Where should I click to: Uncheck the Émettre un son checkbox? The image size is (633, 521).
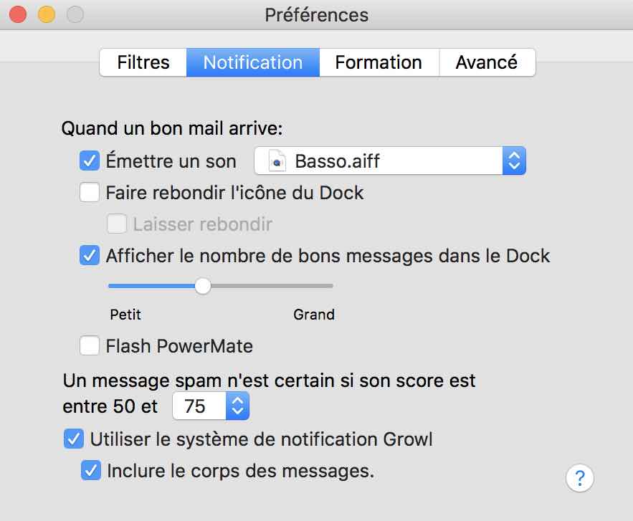tap(90, 161)
